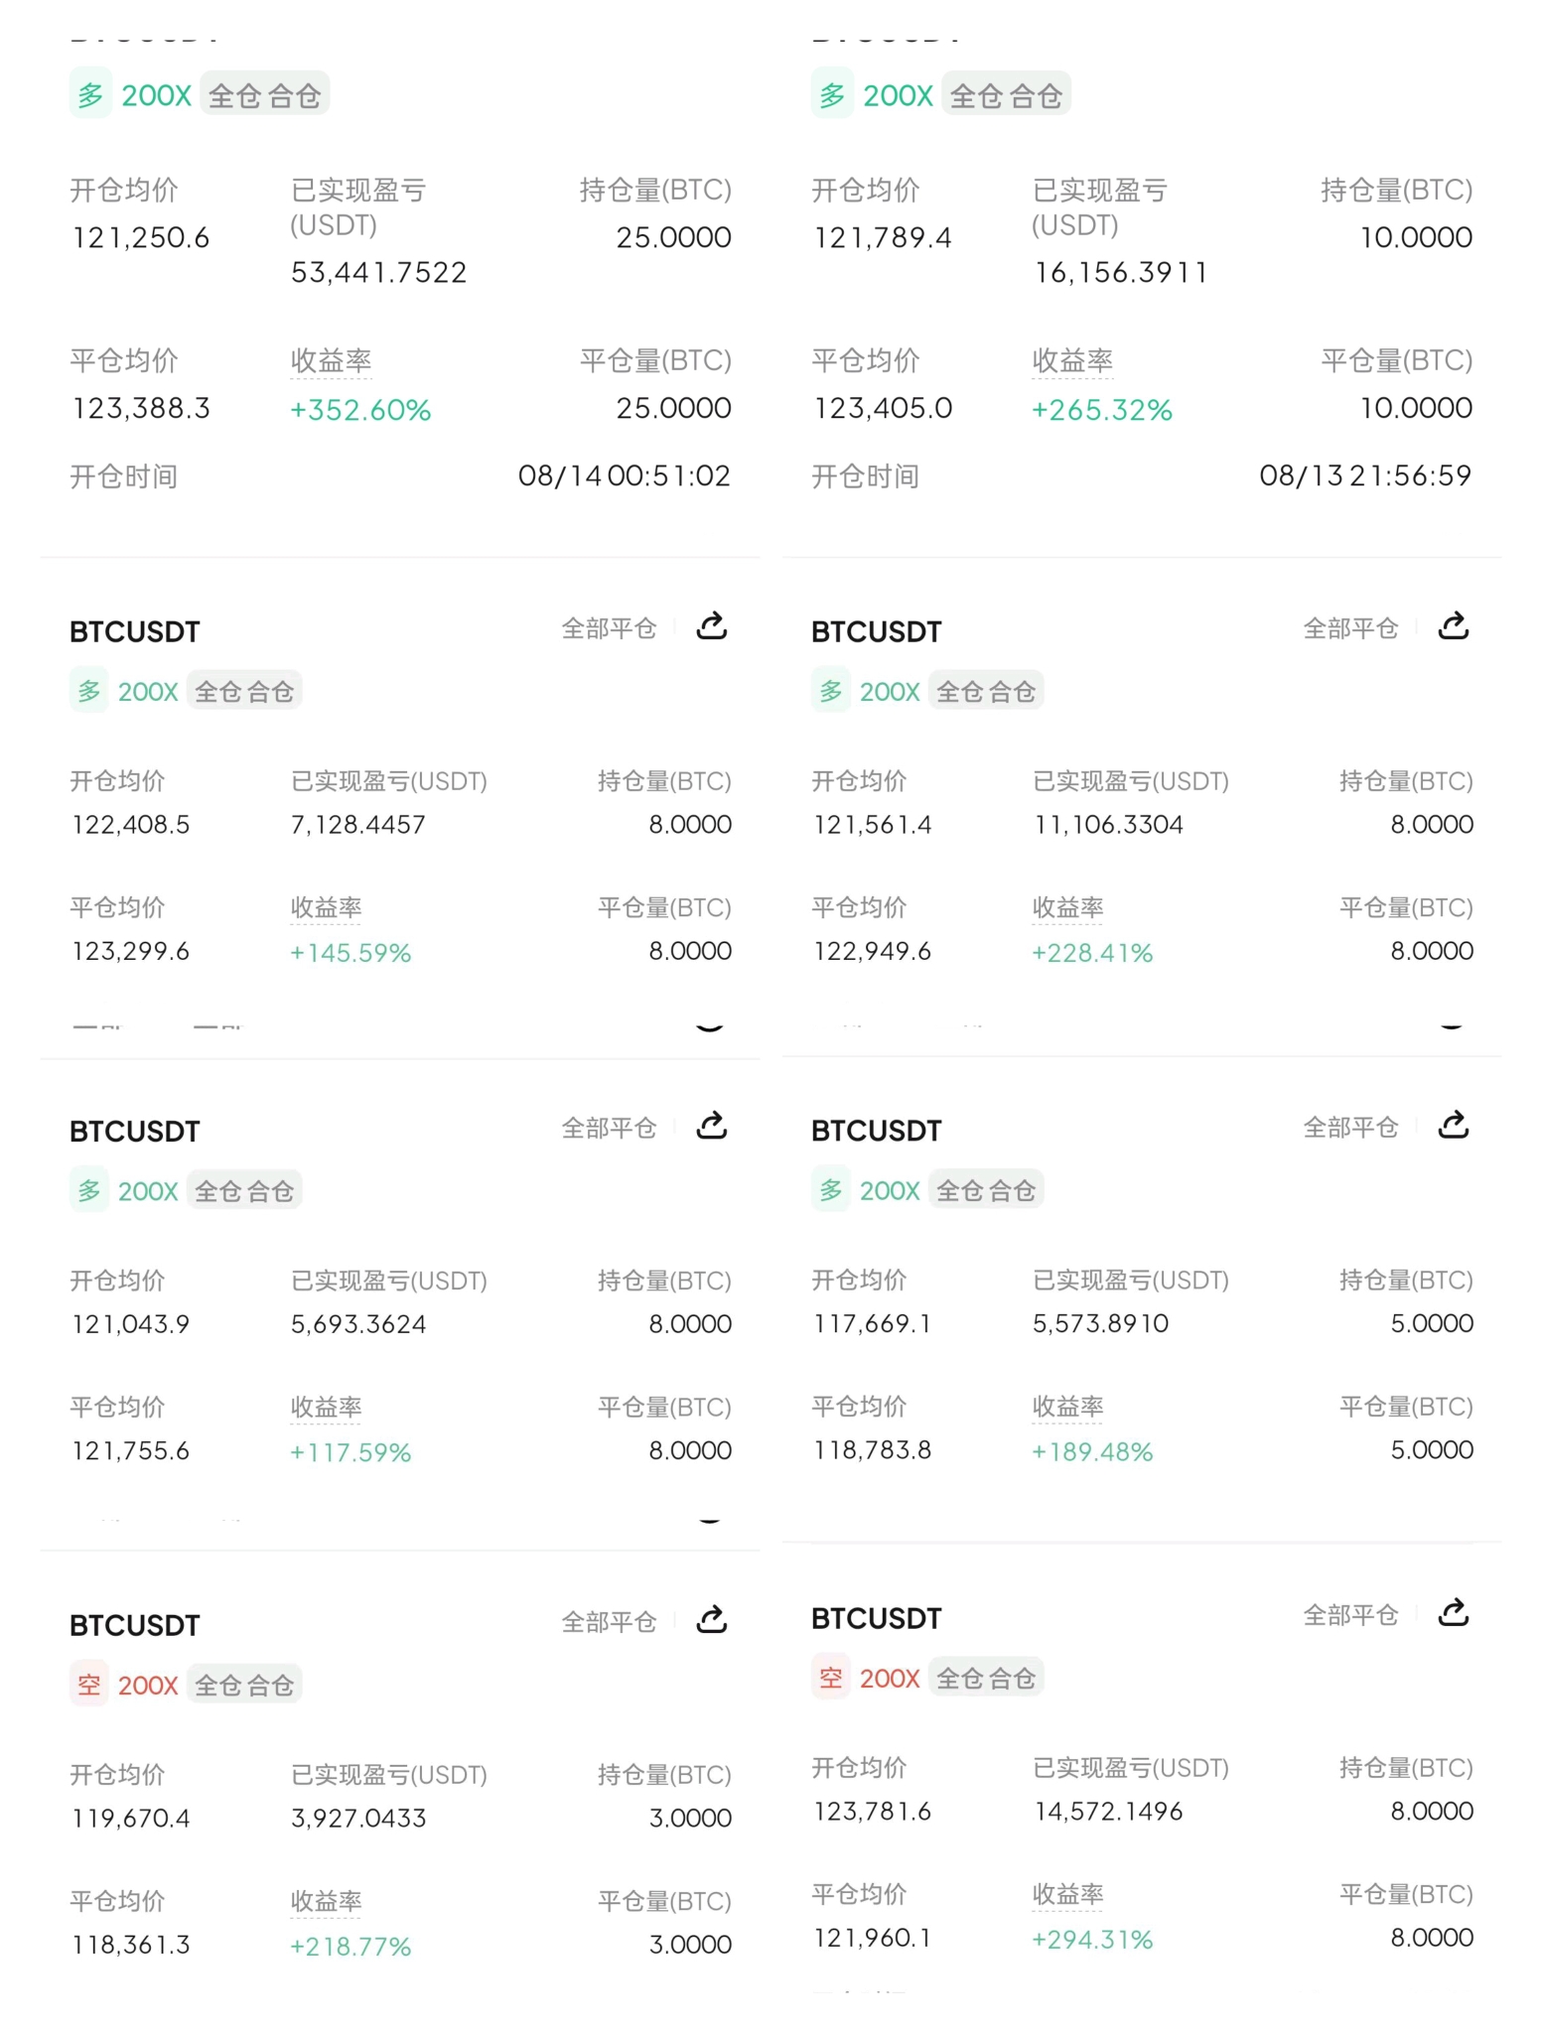Click share icon on the +145.59% BTCUSDT card
The height and width of the screenshot is (2033, 1542).
click(712, 627)
